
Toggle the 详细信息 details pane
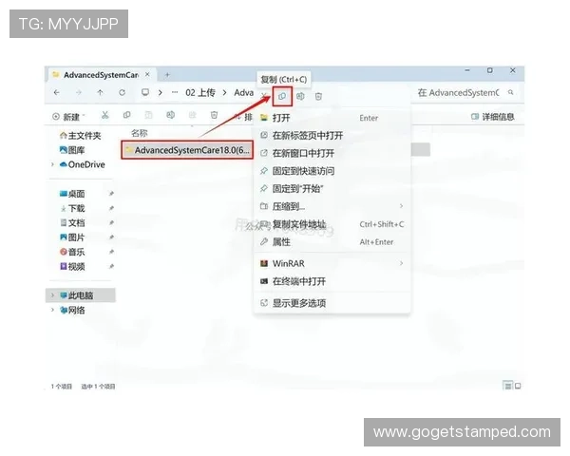pos(492,117)
